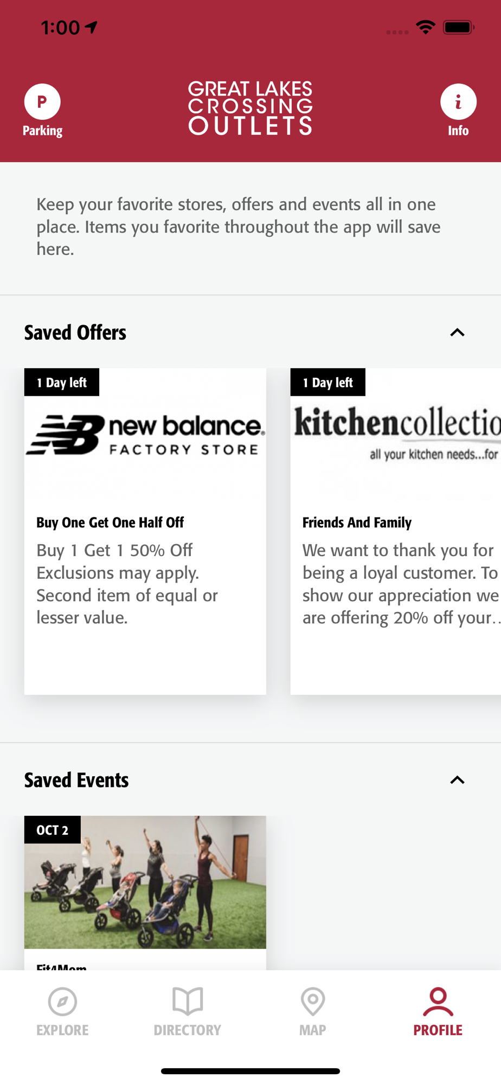Tap the Kitchen Collection logo image
The height and width of the screenshot is (1084, 501).
pos(396,435)
